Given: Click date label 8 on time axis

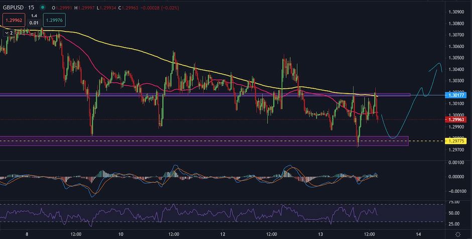Looking at the screenshot, I should pos(27,234).
